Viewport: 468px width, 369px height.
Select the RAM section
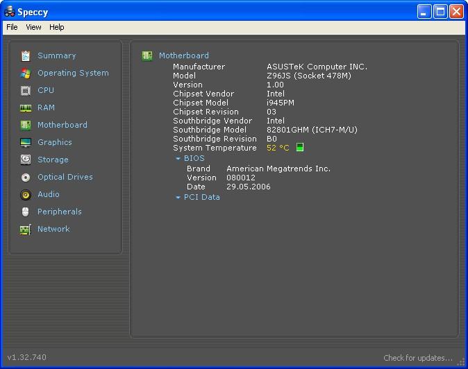pyautogui.click(x=46, y=108)
